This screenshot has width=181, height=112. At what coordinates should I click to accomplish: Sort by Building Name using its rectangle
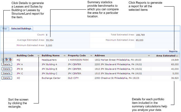click(65, 56)
